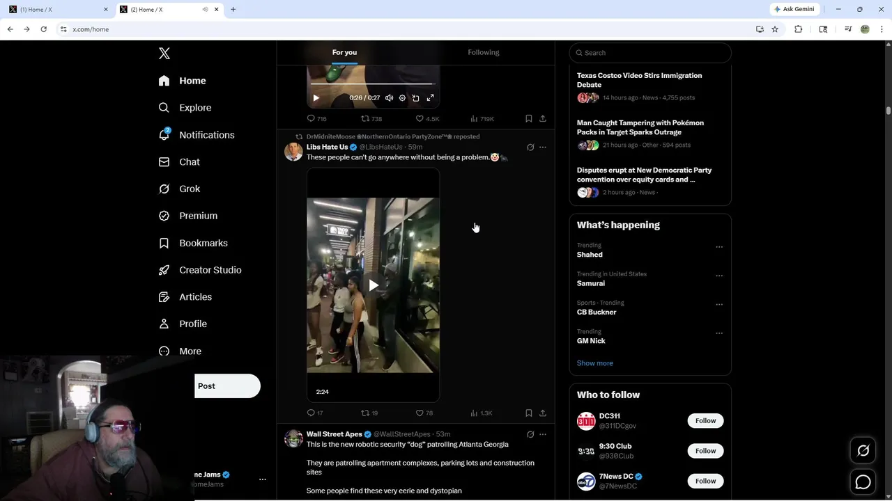Open Libs Hate Us profile avatar

tap(293, 152)
